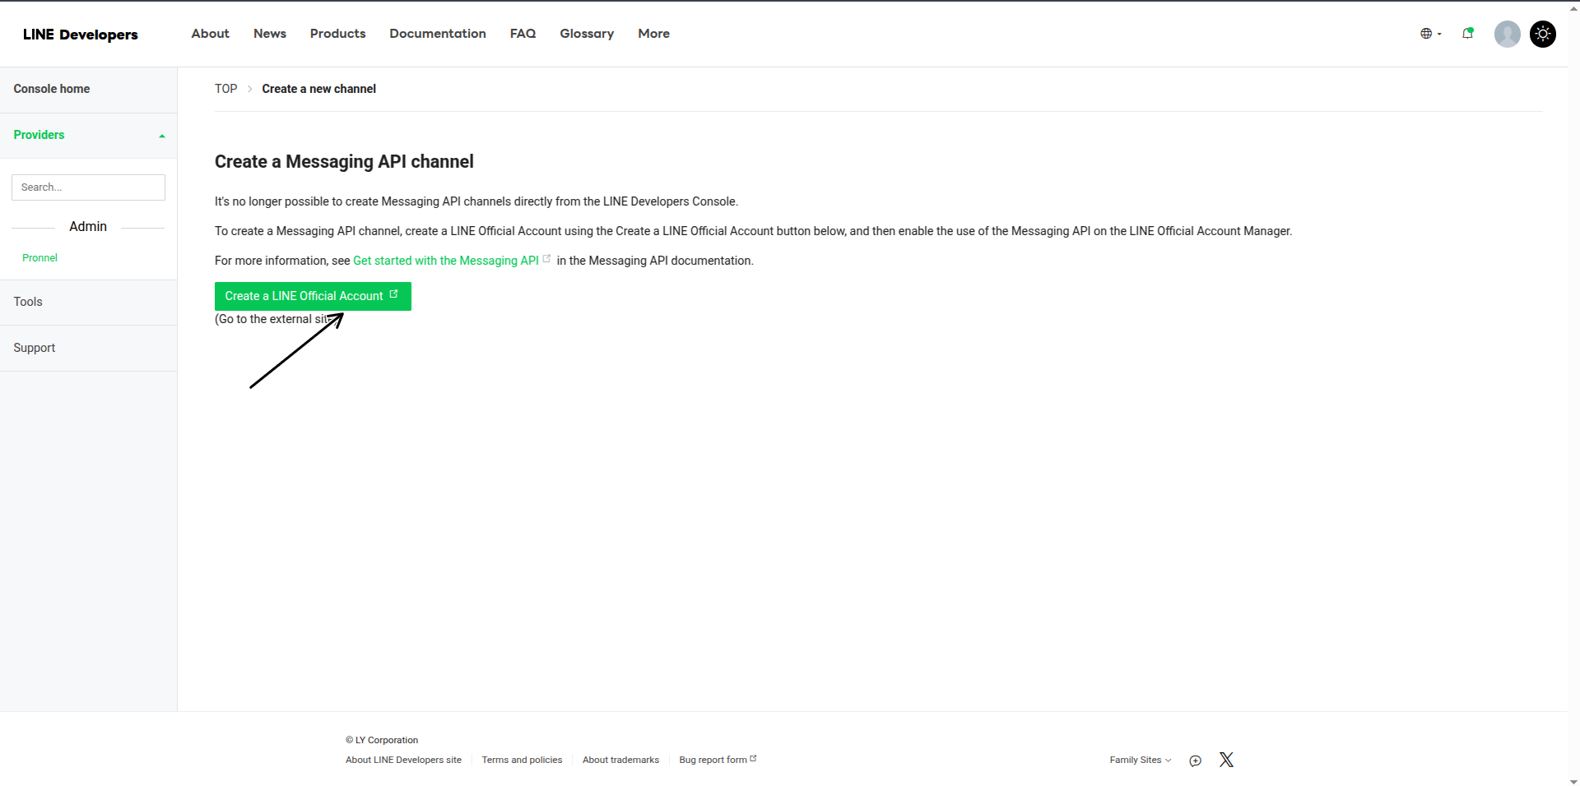
Task: Focus the provider Search field
Action: pos(88,187)
